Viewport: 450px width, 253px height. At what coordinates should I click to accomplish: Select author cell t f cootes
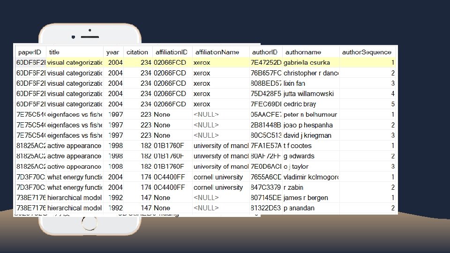pos(311,146)
